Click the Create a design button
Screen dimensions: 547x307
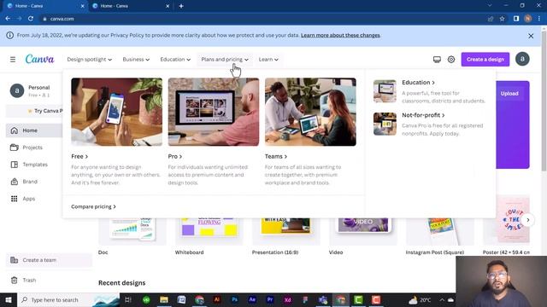point(485,60)
